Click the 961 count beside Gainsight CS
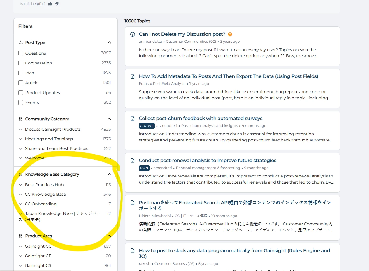The height and width of the screenshot is (271, 369). click(108, 265)
